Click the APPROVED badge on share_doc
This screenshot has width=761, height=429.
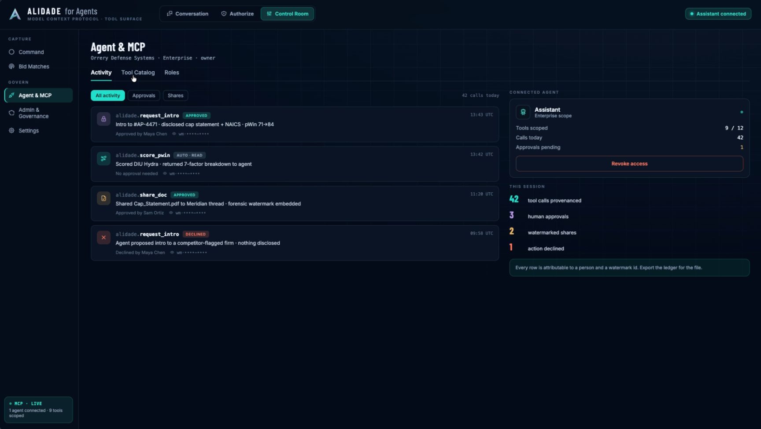184,195
